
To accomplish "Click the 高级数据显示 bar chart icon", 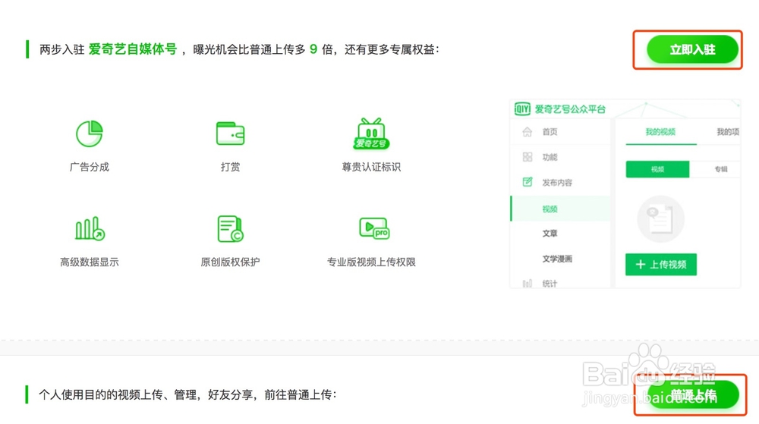I will pos(90,228).
